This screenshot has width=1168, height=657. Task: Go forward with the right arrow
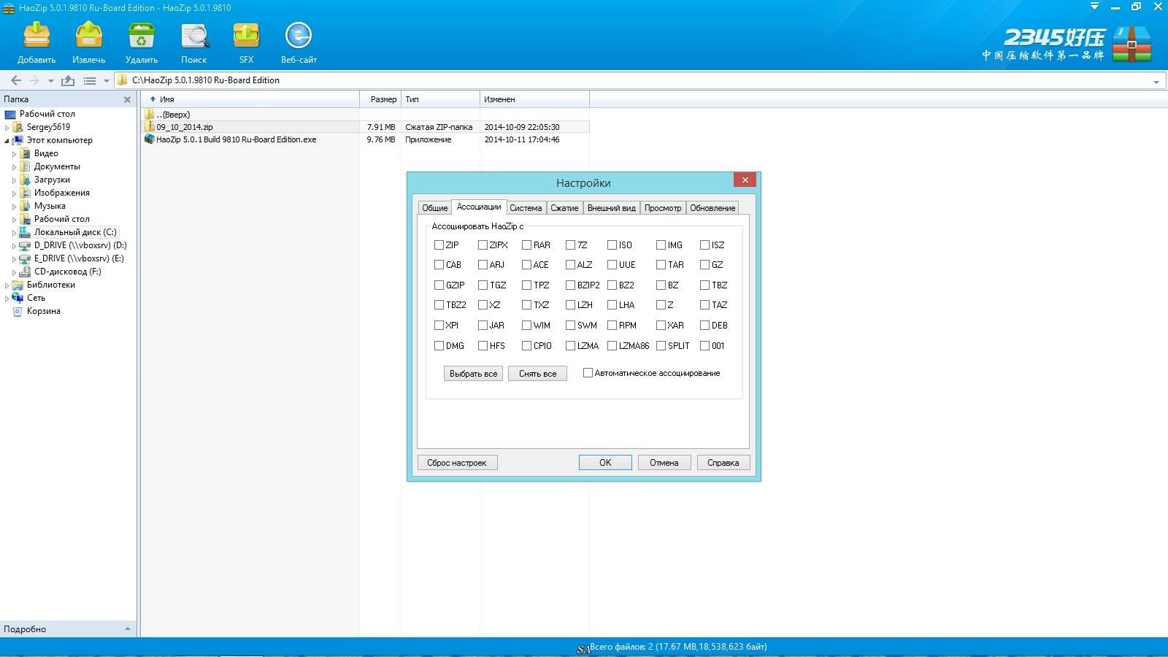tap(34, 80)
